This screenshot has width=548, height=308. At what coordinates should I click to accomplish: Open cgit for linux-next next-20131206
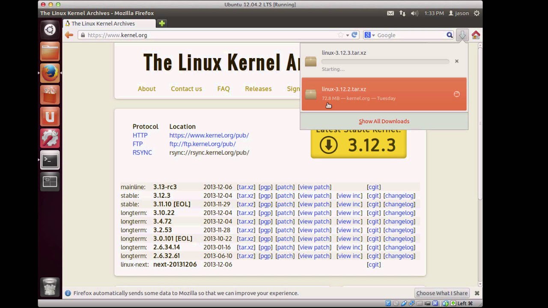coord(374,264)
